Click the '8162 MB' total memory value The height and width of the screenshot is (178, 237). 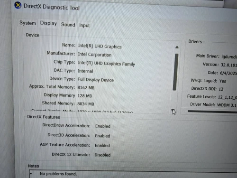(86, 88)
